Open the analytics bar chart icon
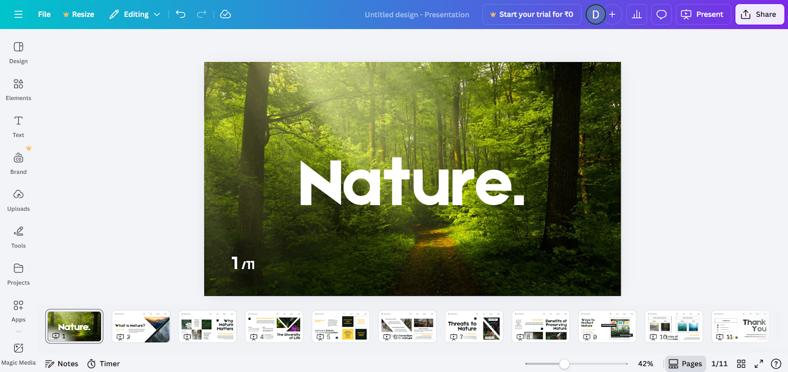Screen dimensions: 788x372 (x=637, y=14)
